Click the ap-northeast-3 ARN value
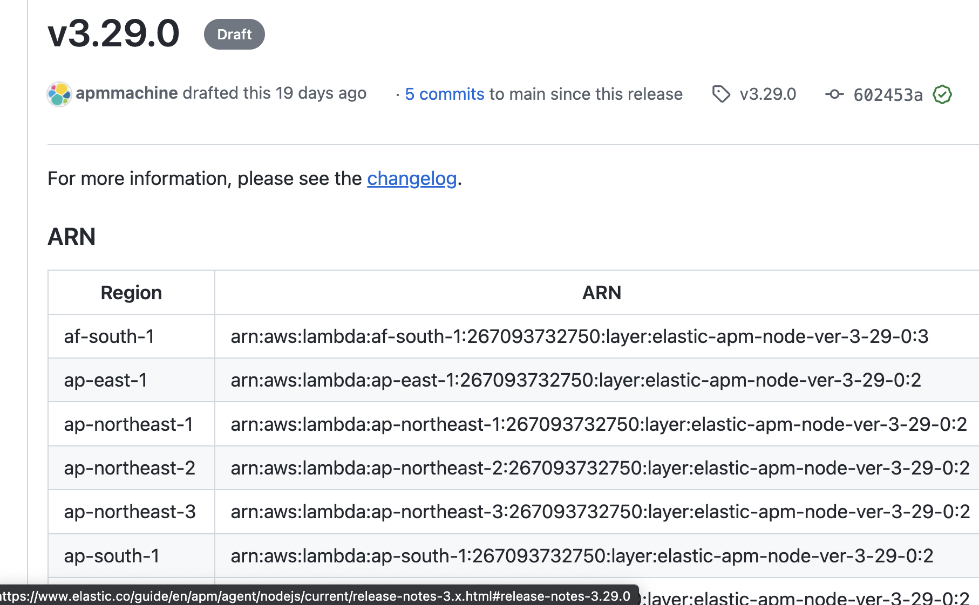This screenshot has height=605, width=979. pyautogui.click(x=600, y=512)
